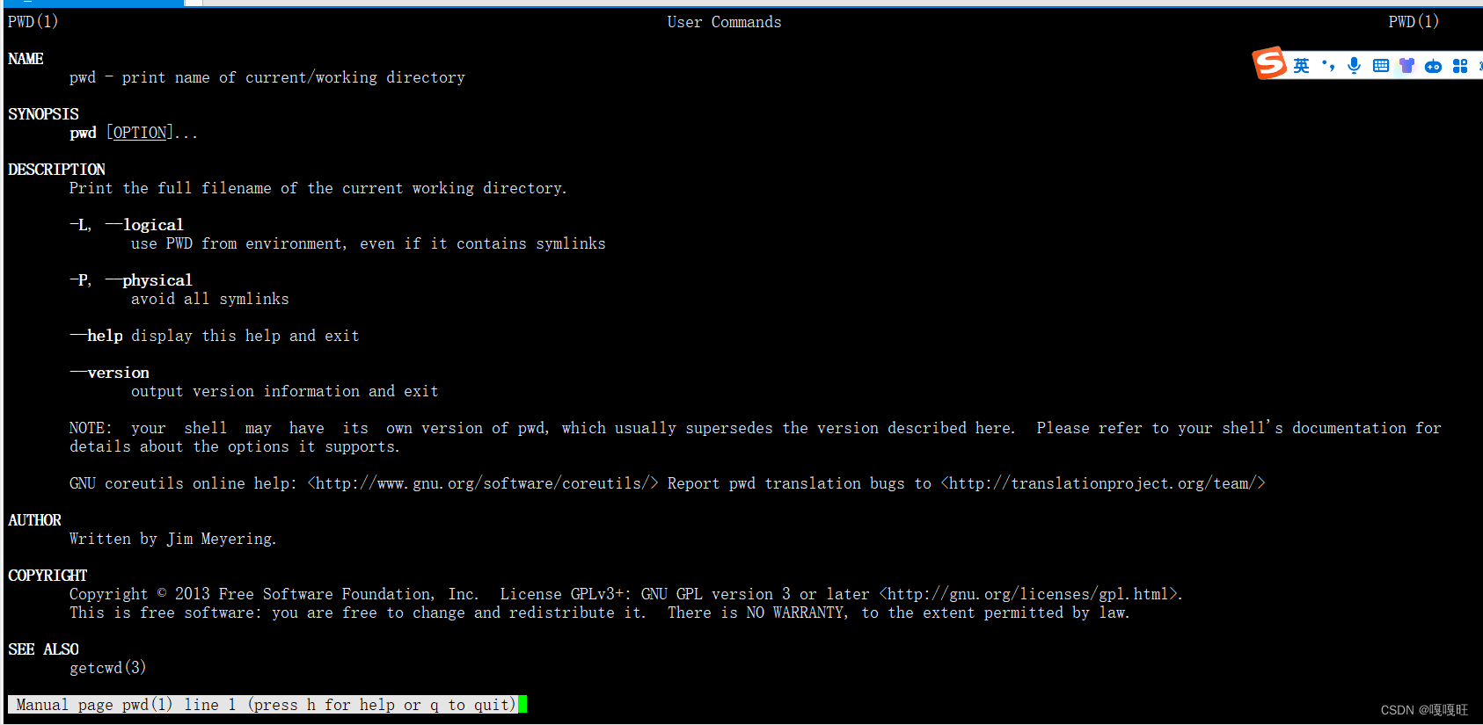
Task: Click 'use PWD from environment' description line
Action: (368, 243)
